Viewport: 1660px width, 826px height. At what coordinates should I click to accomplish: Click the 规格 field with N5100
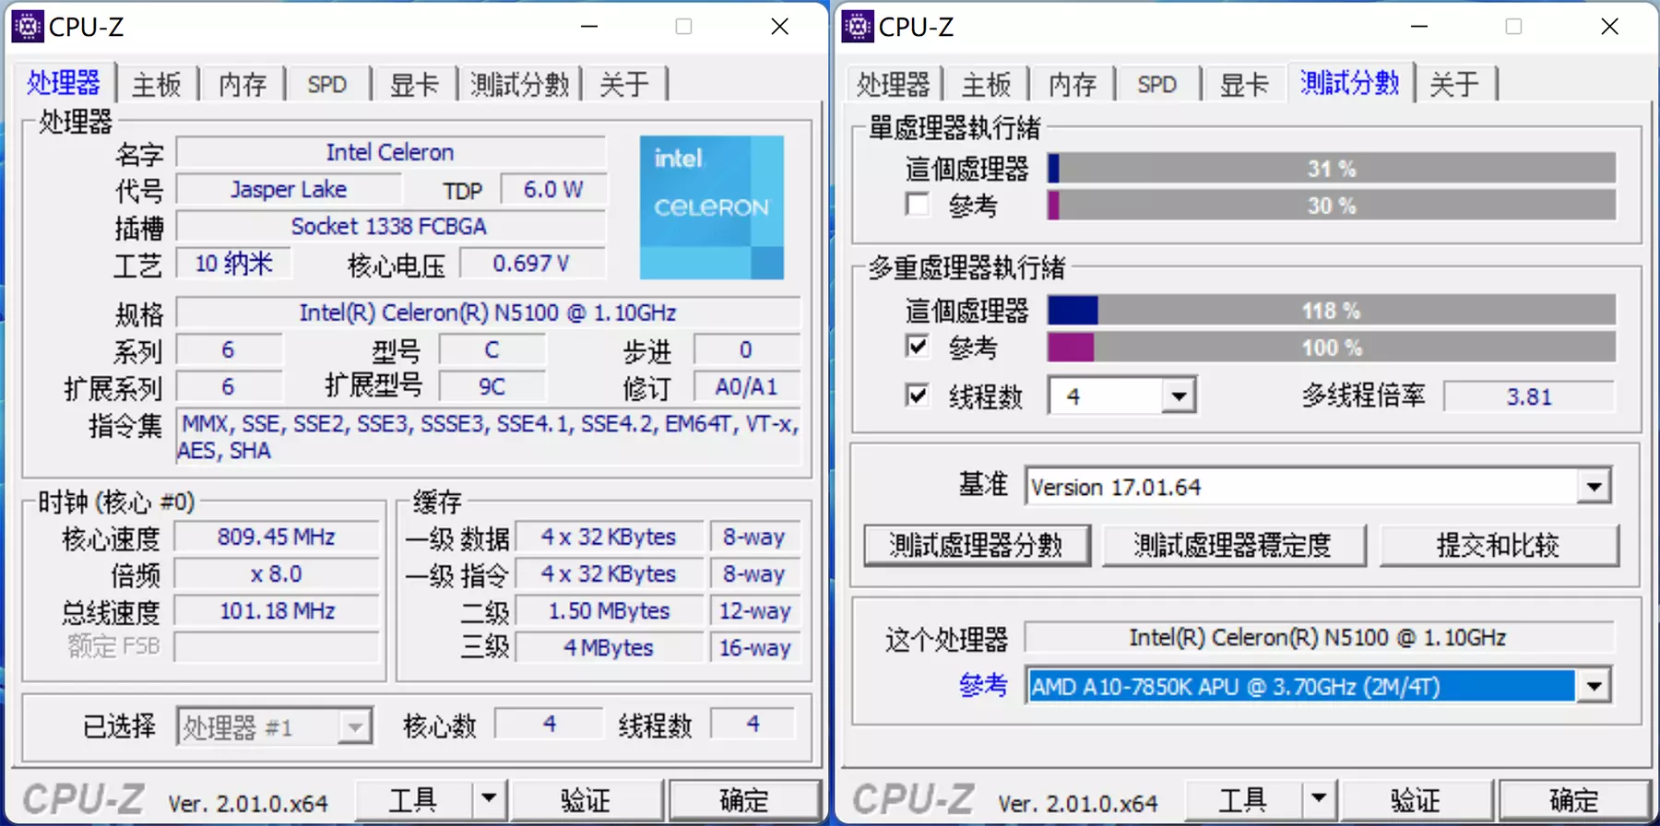(488, 313)
